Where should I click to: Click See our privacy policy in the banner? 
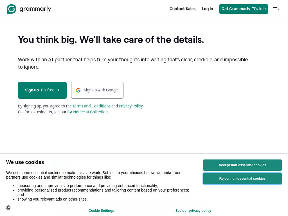click(x=193, y=211)
